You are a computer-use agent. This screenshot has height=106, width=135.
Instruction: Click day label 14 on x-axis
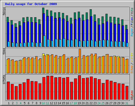(x=59, y=103)
